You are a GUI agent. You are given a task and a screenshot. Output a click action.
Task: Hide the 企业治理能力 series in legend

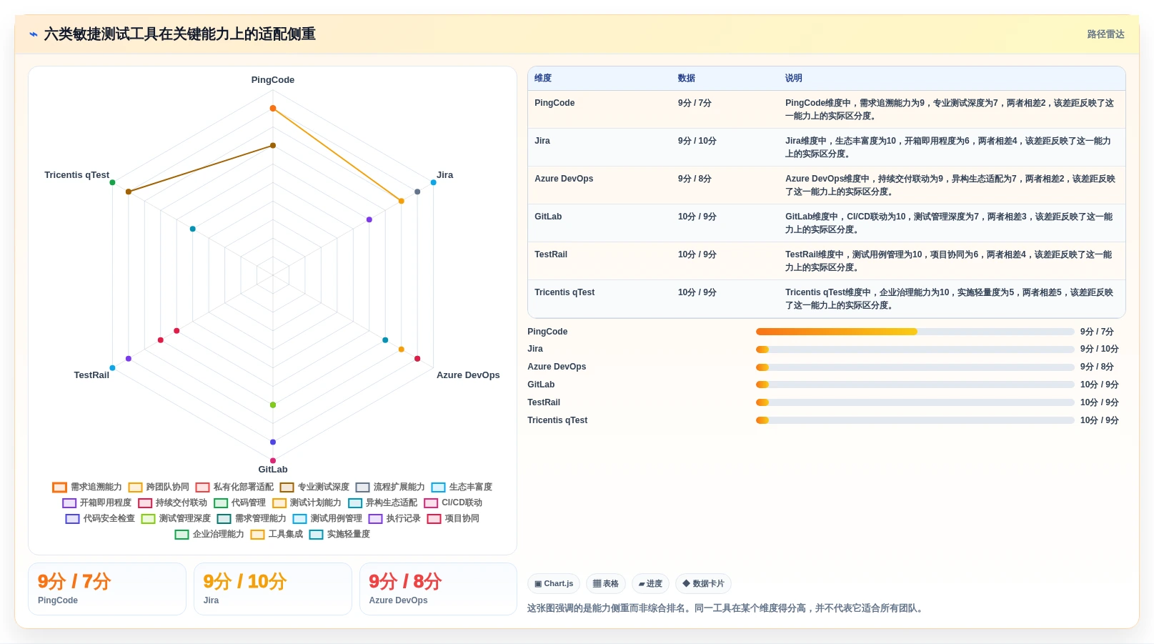click(209, 534)
